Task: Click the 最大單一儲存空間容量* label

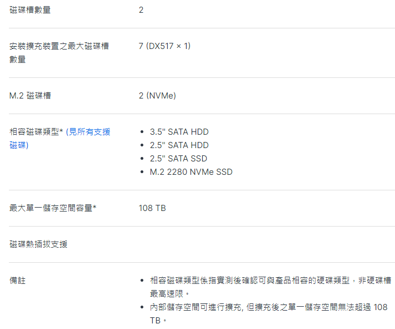Action: point(53,208)
